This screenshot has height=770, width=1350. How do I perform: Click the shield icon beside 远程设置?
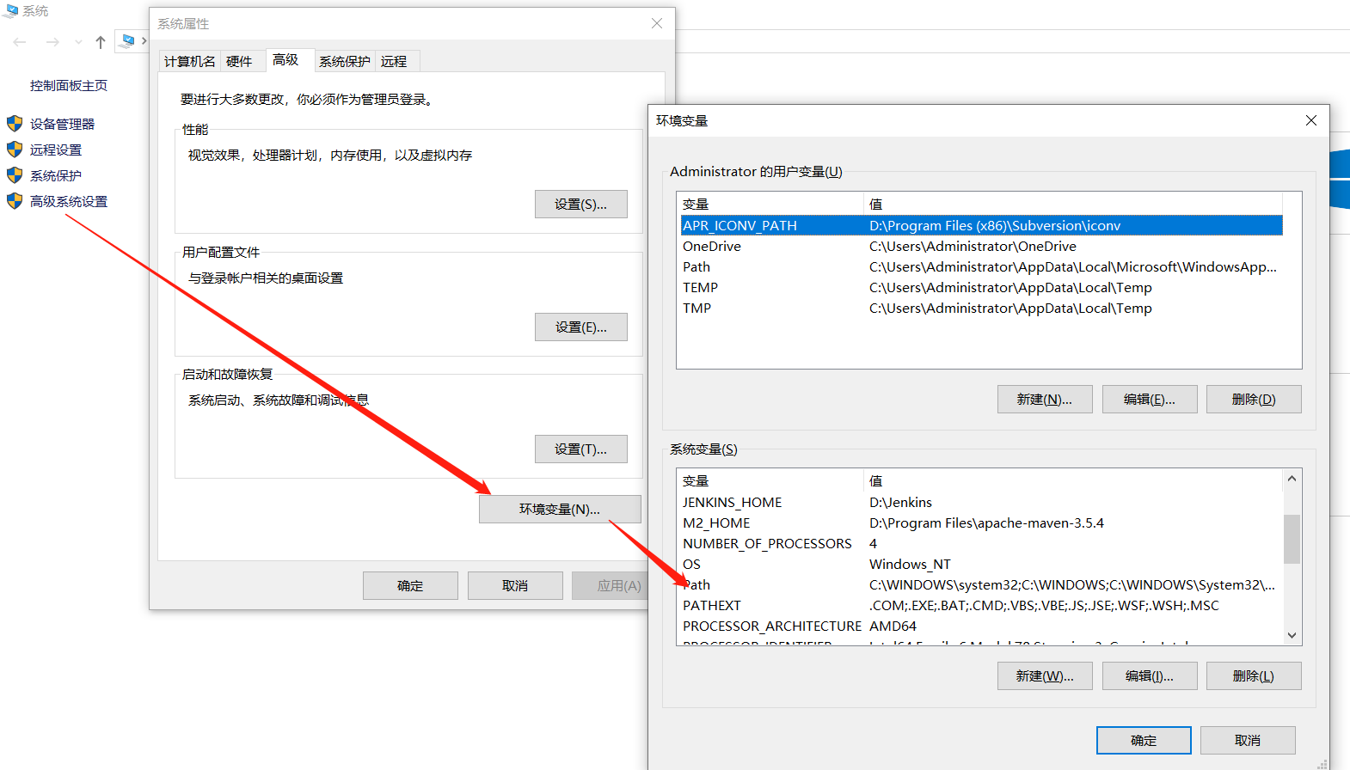15,150
